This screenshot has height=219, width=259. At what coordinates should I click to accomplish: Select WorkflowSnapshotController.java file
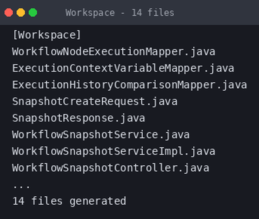(x=111, y=168)
